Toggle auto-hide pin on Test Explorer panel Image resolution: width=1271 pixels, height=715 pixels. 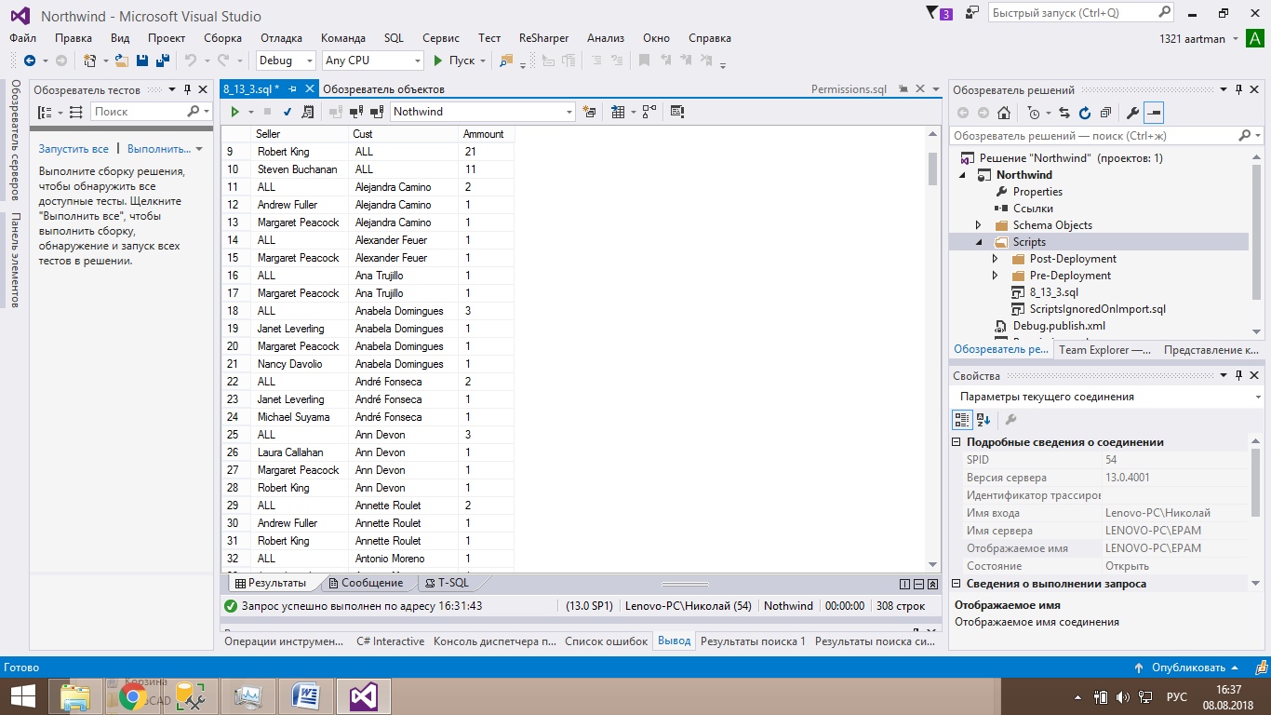point(187,89)
